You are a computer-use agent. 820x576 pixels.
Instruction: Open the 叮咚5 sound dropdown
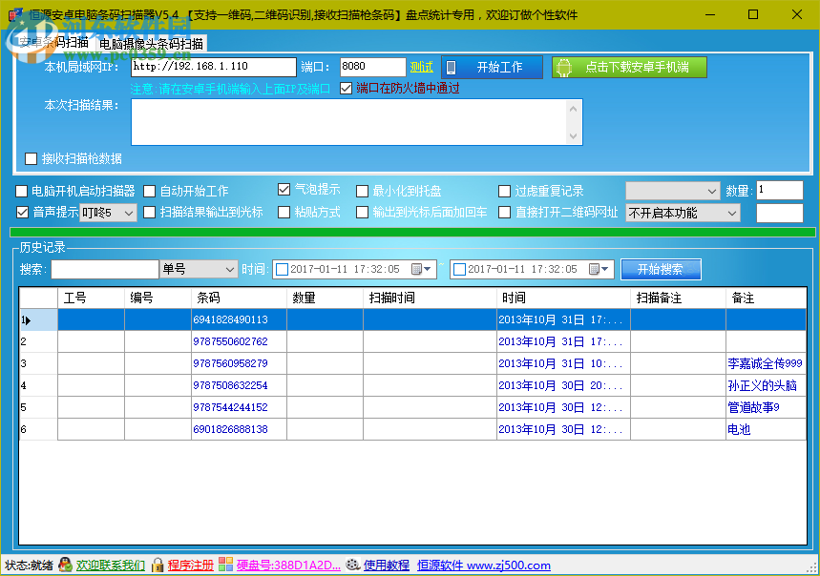[x=108, y=213]
